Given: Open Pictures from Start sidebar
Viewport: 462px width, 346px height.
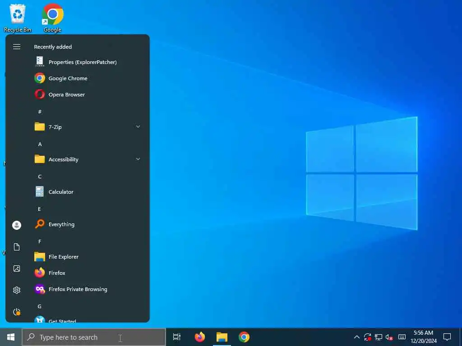Looking at the screenshot, I should tap(17, 269).
